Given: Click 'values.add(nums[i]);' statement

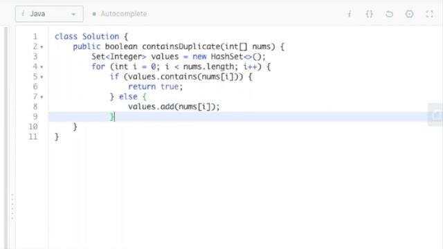Looking at the screenshot, I should coord(174,107).
